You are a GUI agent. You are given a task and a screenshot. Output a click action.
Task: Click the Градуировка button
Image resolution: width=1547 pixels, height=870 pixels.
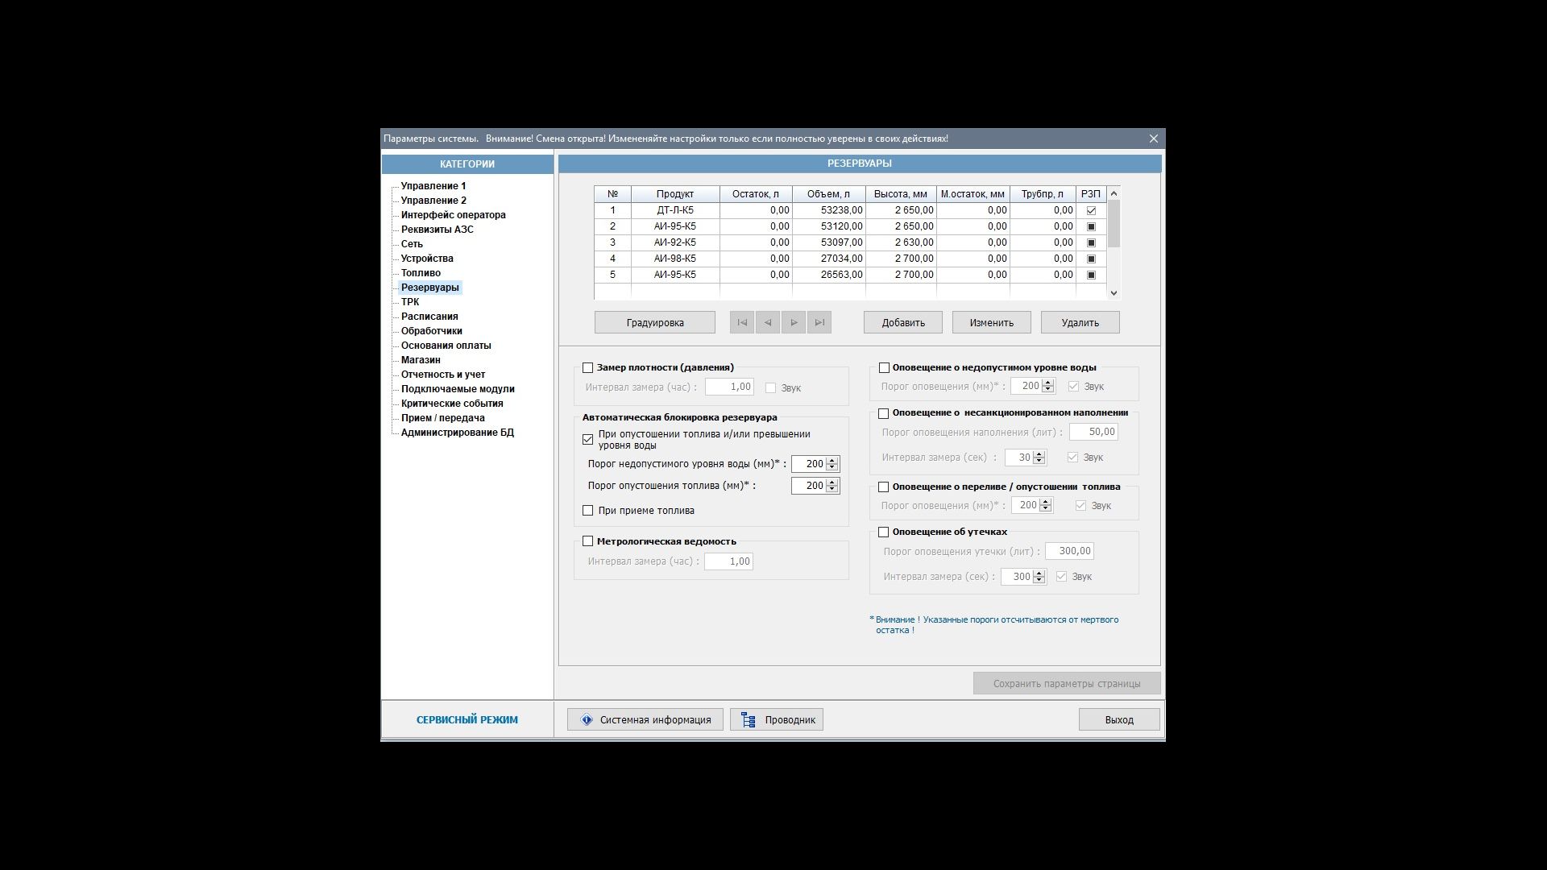pyautogui.click(x=654, y=322)
